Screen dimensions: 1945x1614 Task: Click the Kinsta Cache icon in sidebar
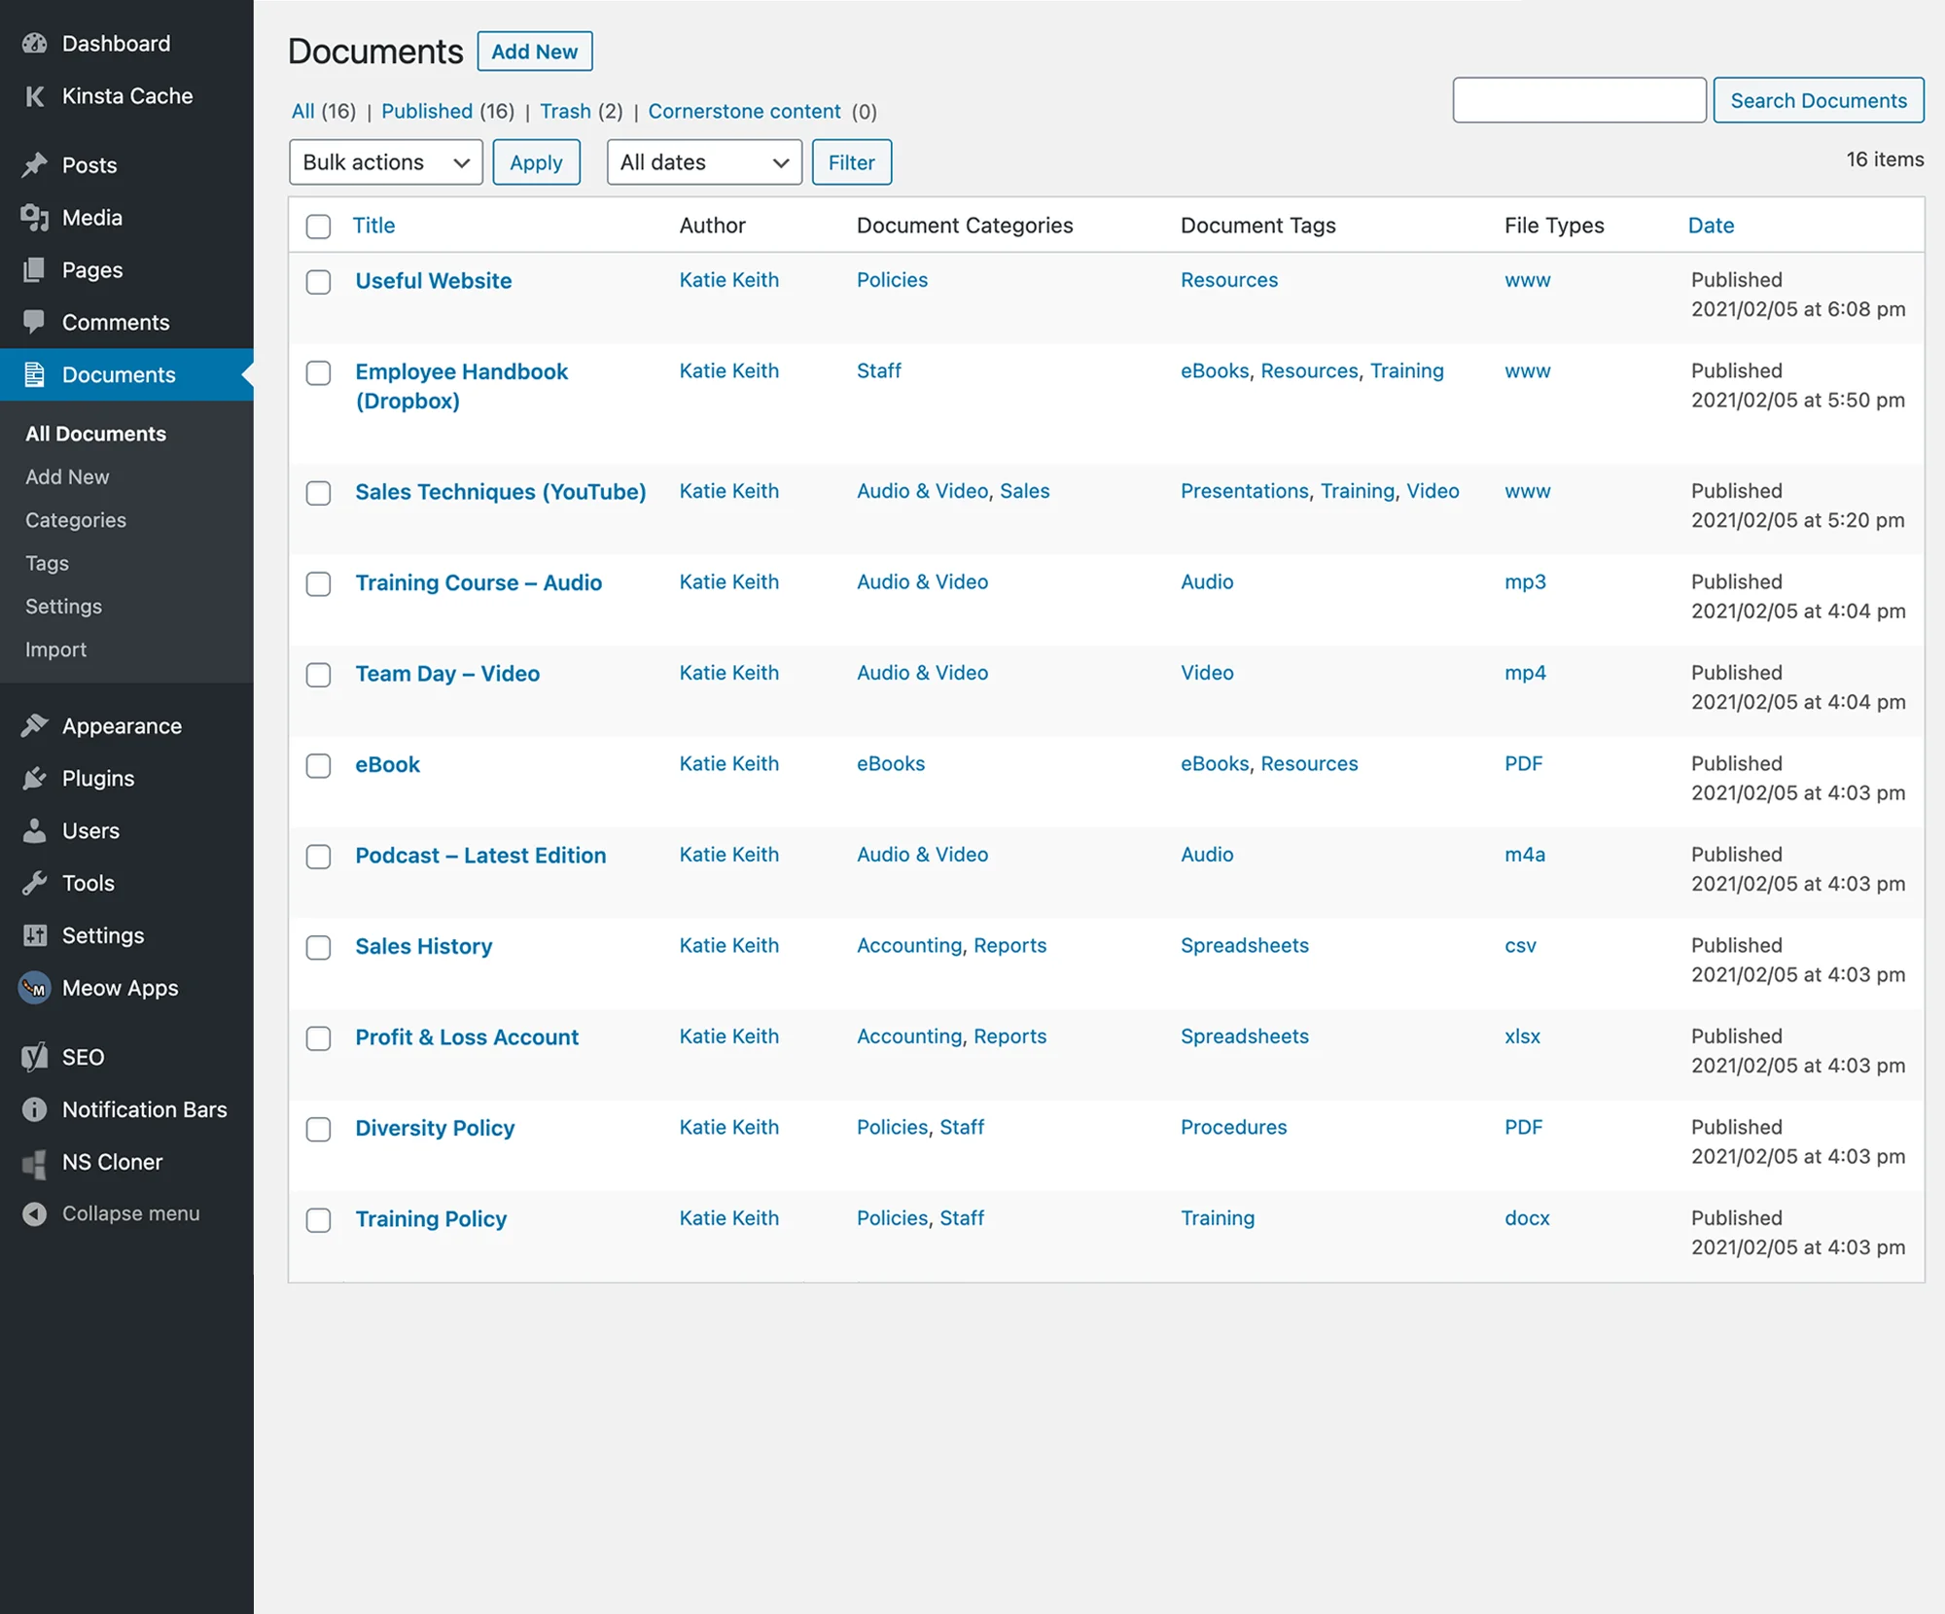tap(36, 96)
